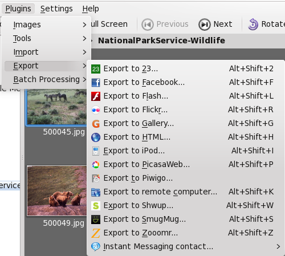
Task: Select the bears thumbnail 500049.jpg
Action: (56, 191)
